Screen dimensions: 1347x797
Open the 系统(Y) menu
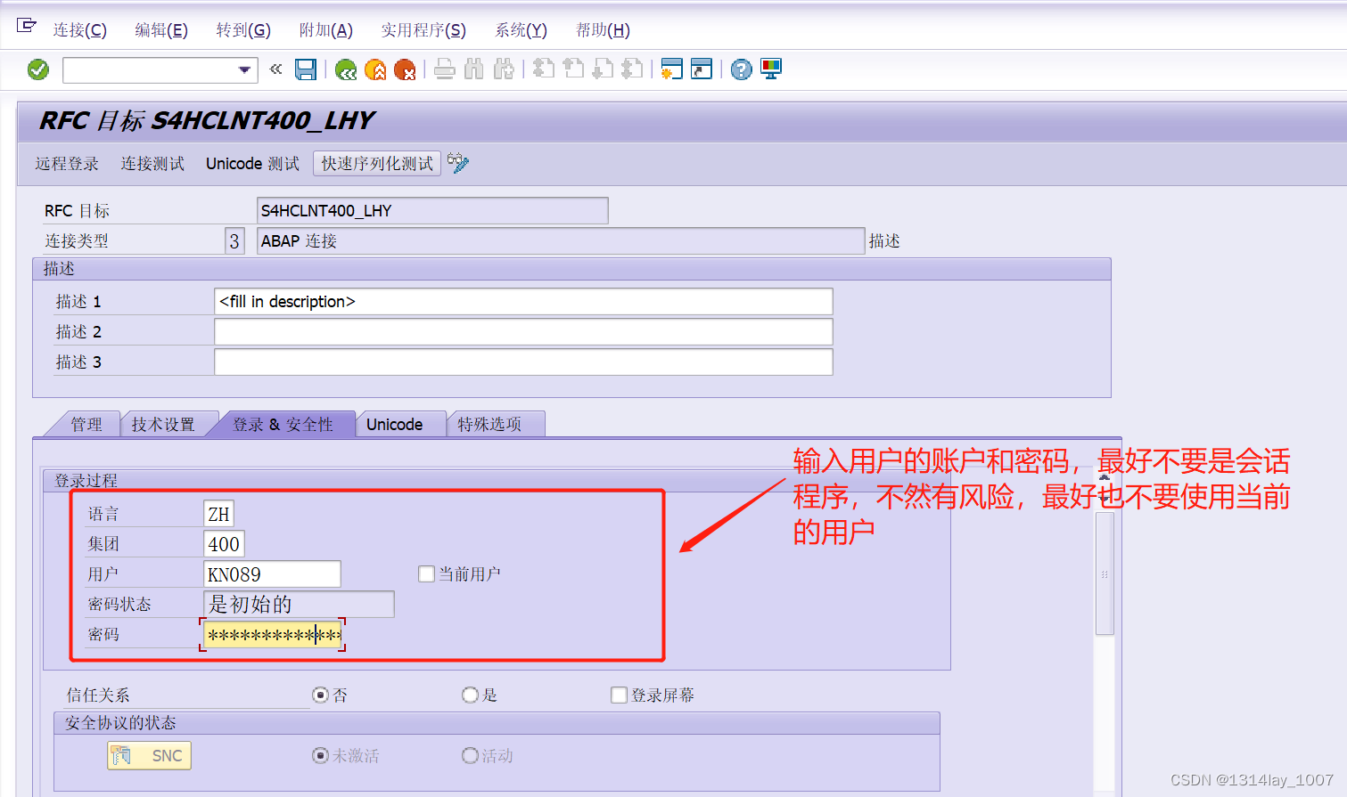(x=520, y=29)
